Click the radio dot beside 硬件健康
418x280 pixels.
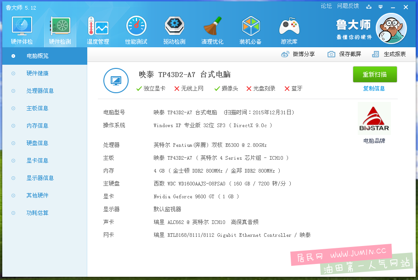(13, 73)
